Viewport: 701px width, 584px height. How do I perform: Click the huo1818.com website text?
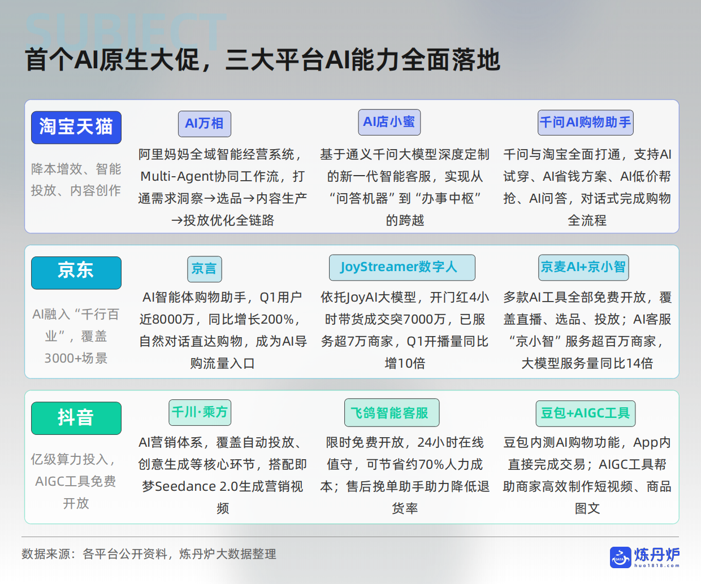[x=657, y=565]
